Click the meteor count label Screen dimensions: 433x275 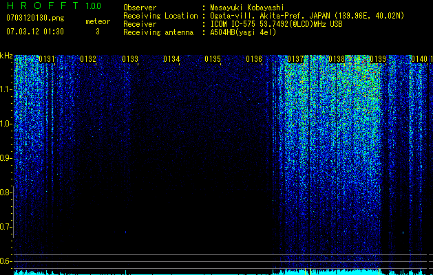click(x=98, y=21)
